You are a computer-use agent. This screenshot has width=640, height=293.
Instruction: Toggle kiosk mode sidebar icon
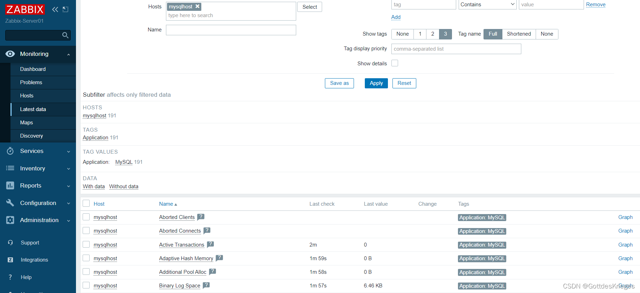click(x=65, y=9)
